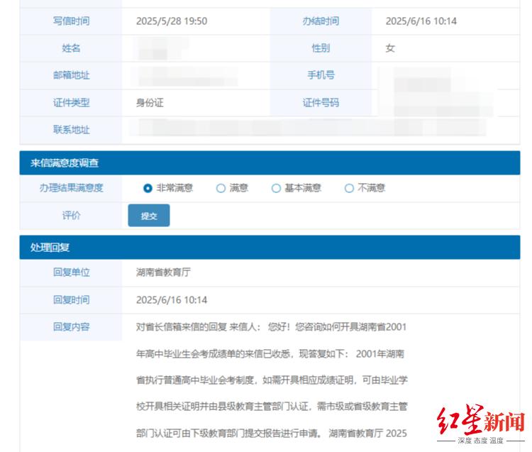Click the 办结时间 value 2025/6/16 10:14
532x452 pixels.
click(421, 21)
